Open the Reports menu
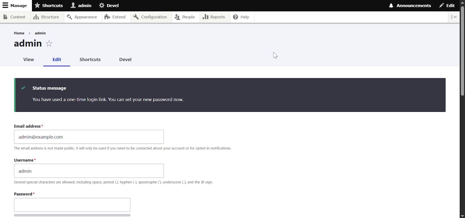 (214, 17)
